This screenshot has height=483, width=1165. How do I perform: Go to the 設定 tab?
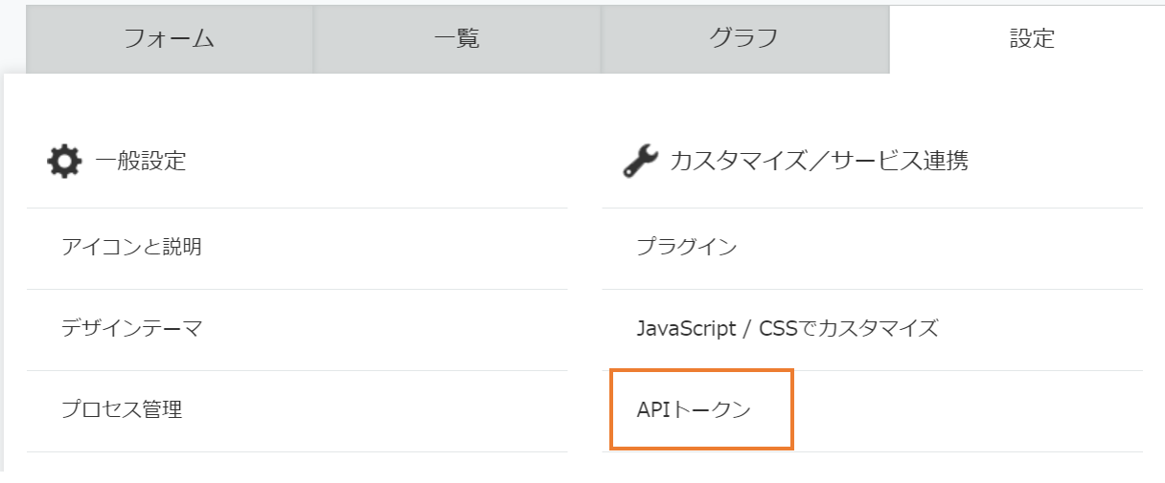pos(1032,39)
